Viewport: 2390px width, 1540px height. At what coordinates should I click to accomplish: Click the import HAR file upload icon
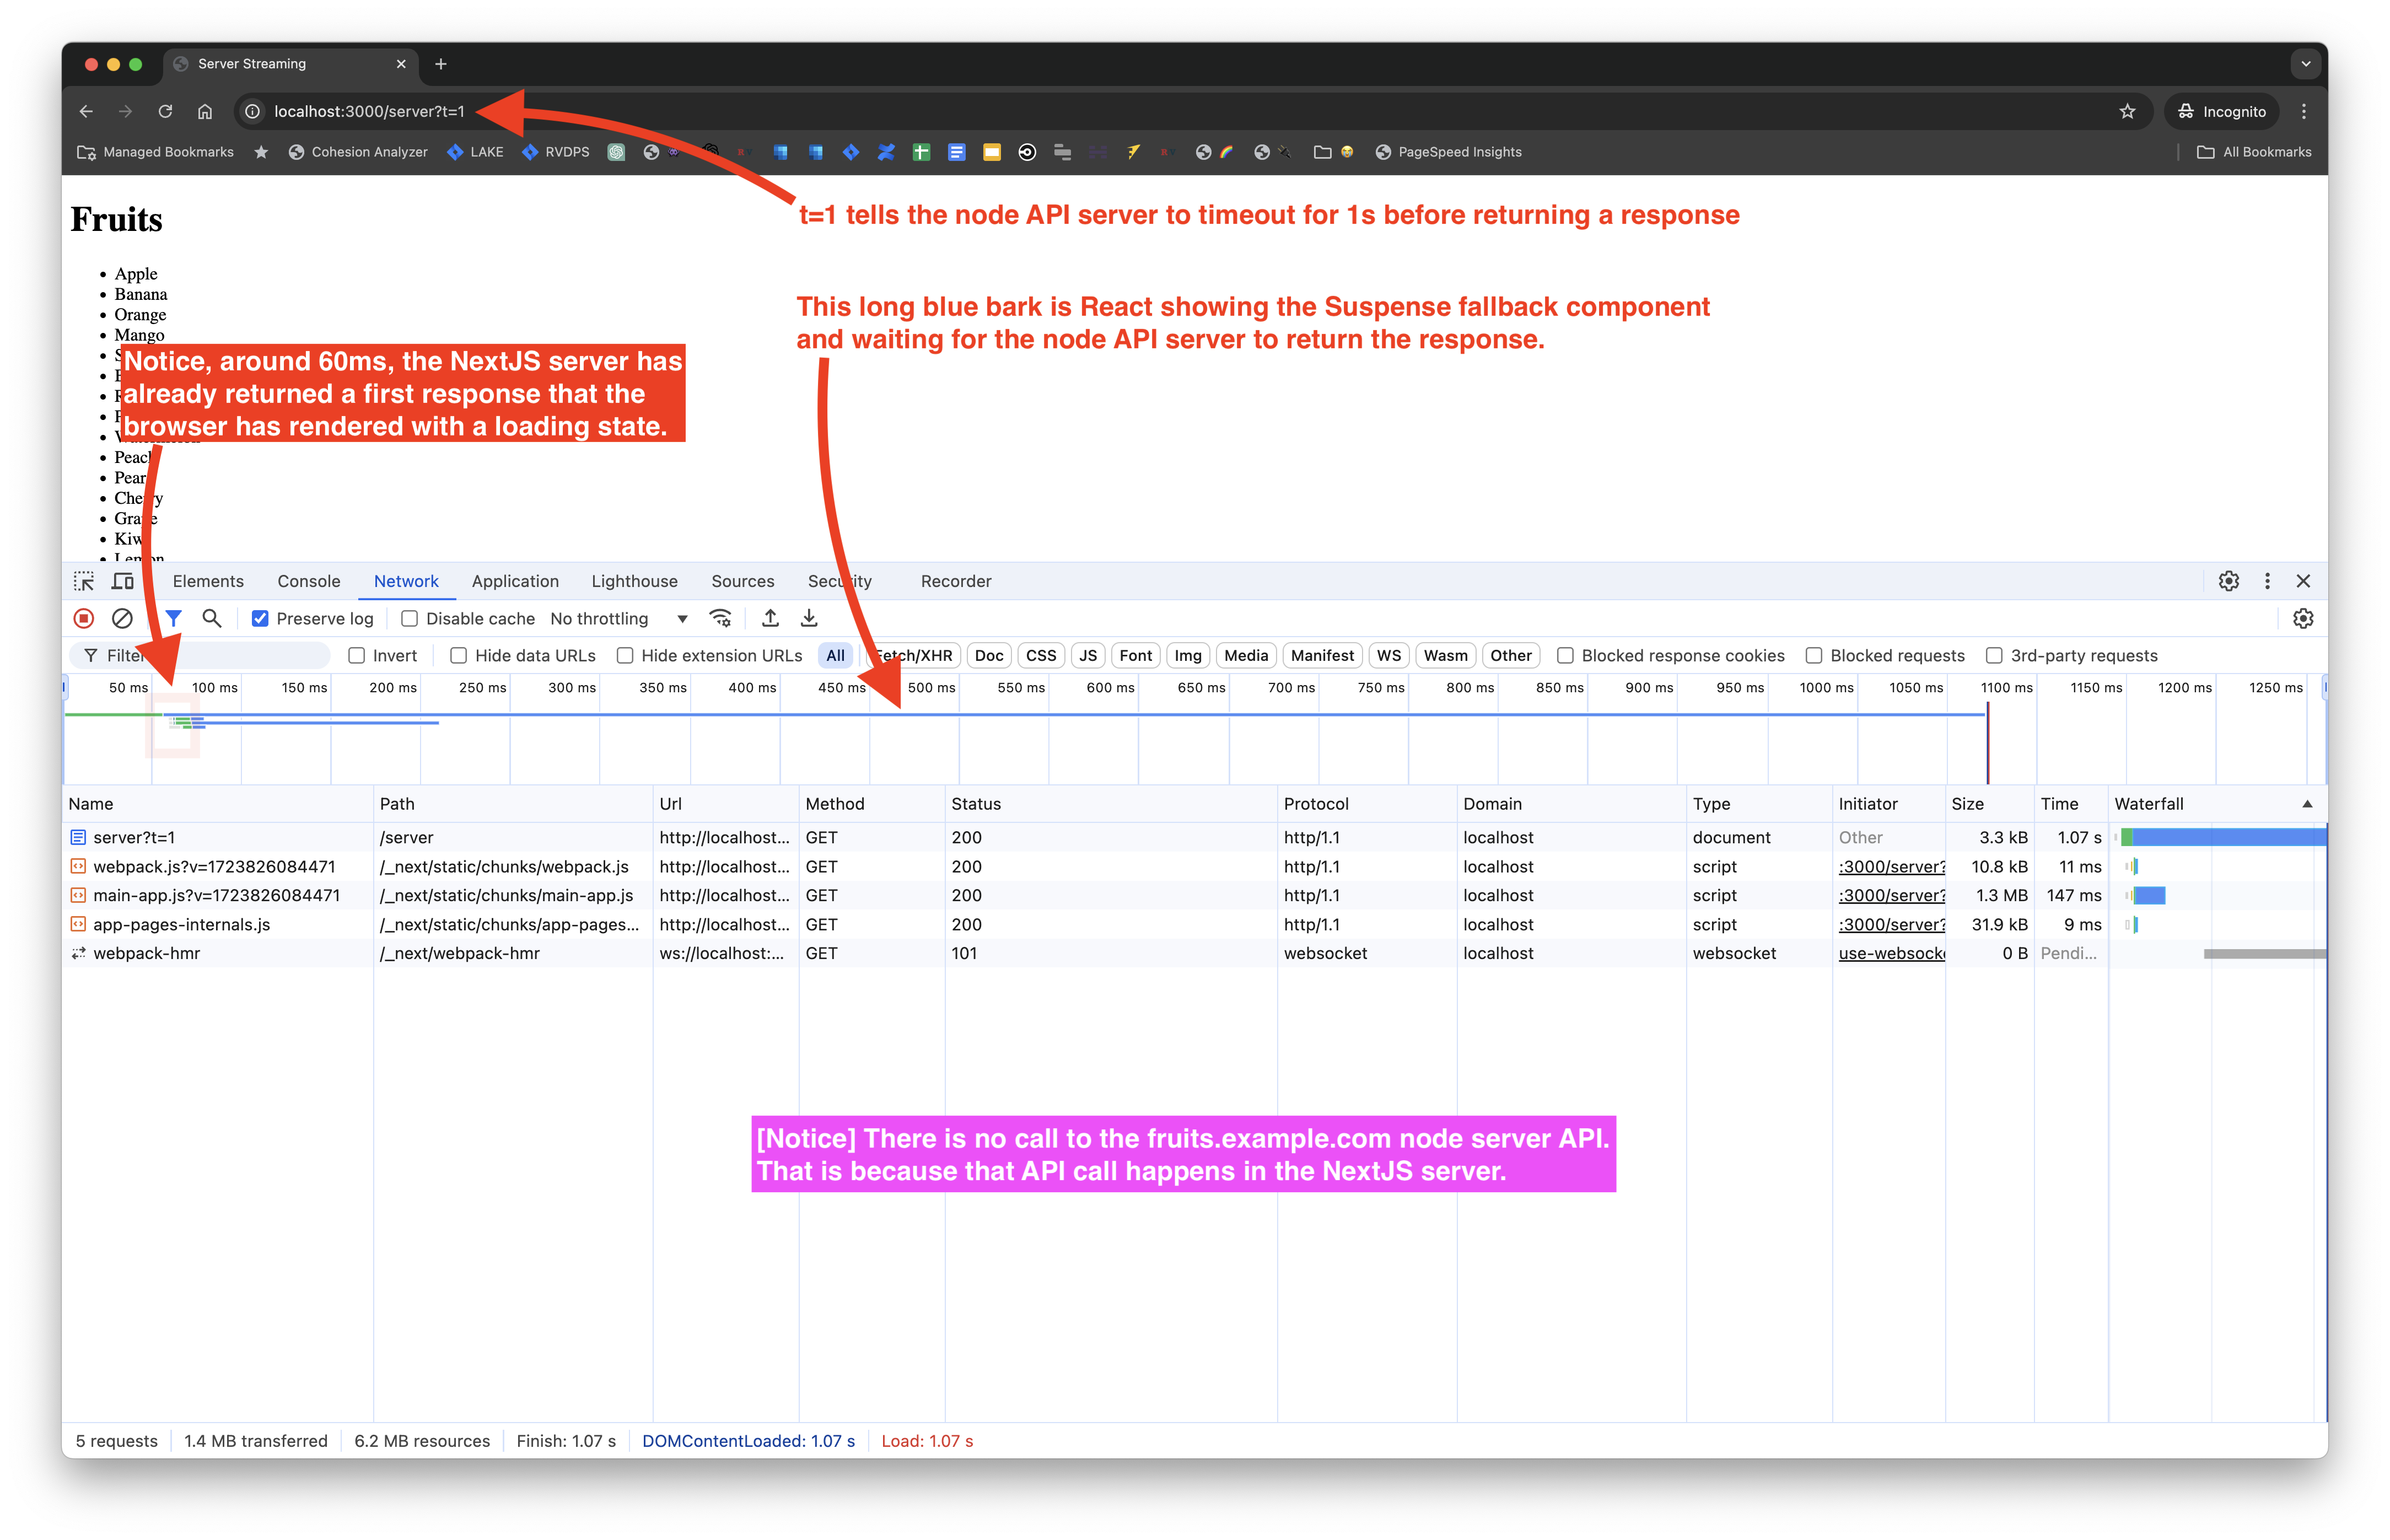pyautogui.click(x=770, y=619)
